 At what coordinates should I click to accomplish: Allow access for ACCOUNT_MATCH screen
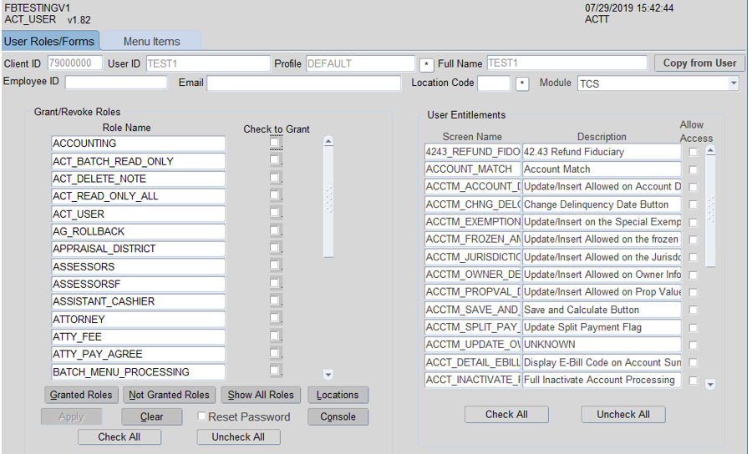pos(693,169)
